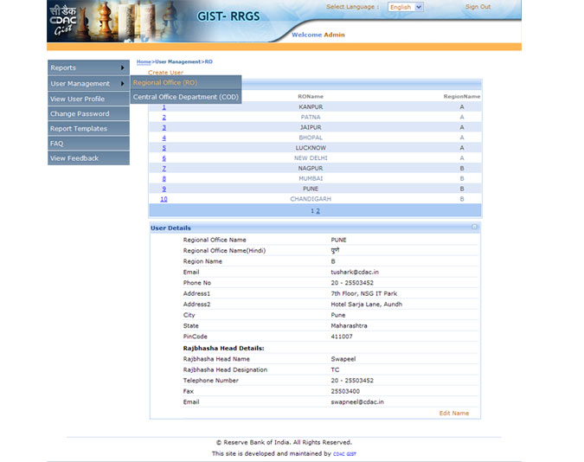Click View Feedback in sidebar

74,158
